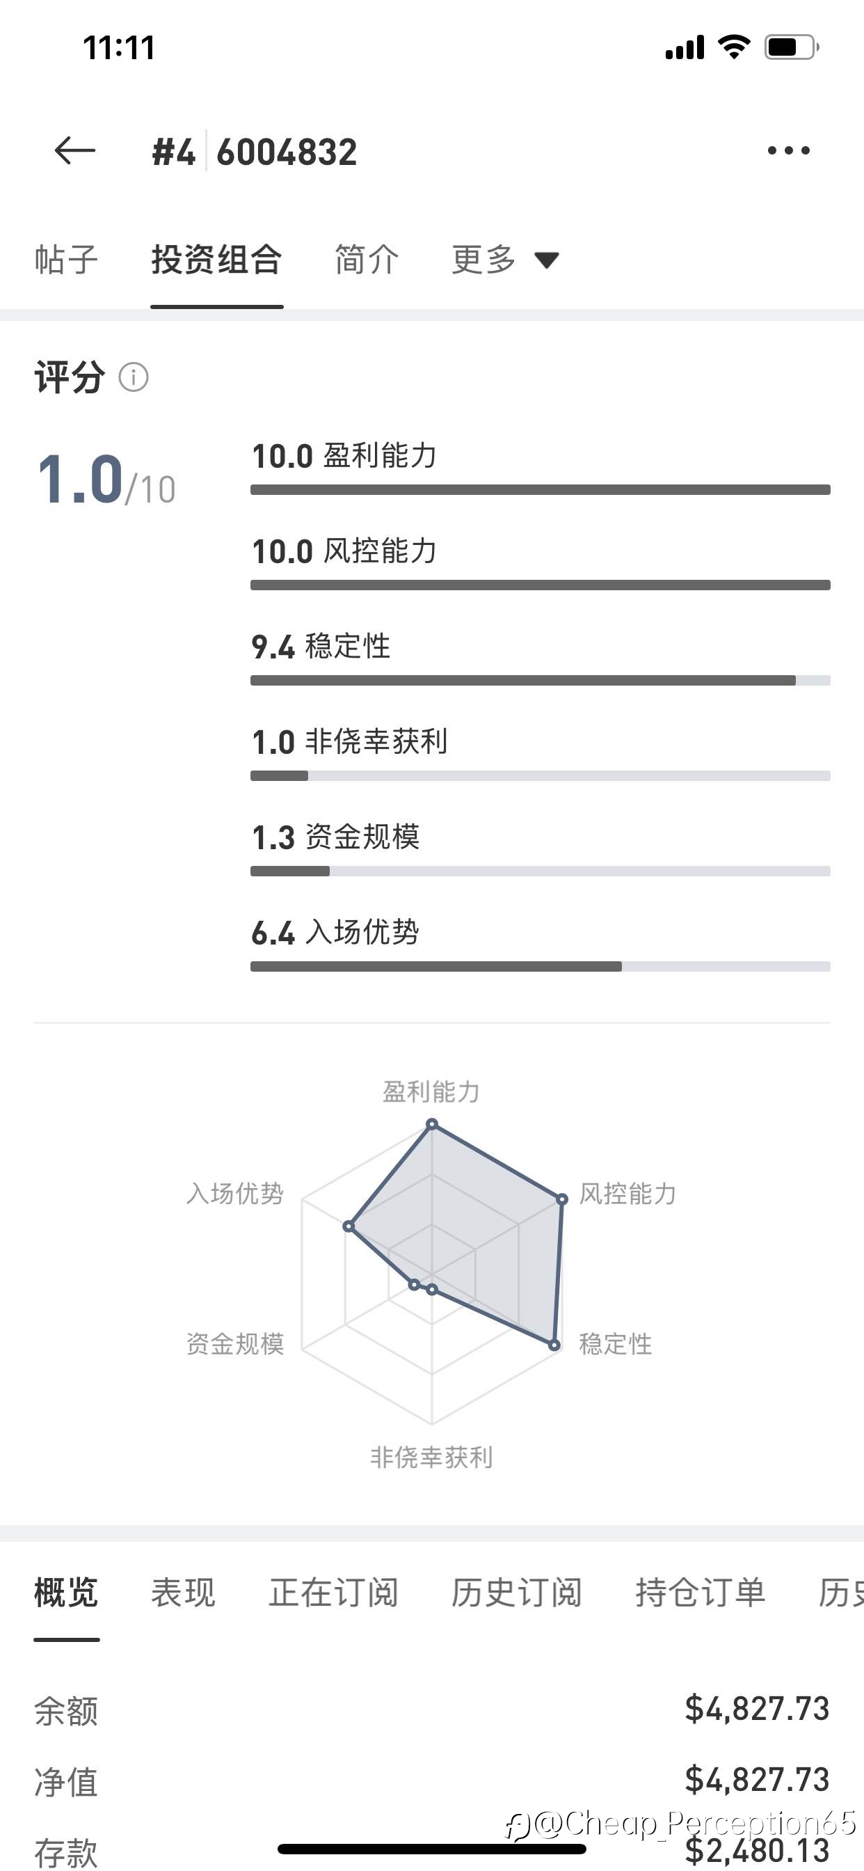
Task: Open the 正在订阅 sub-tab
Action: coord(333,1593)
